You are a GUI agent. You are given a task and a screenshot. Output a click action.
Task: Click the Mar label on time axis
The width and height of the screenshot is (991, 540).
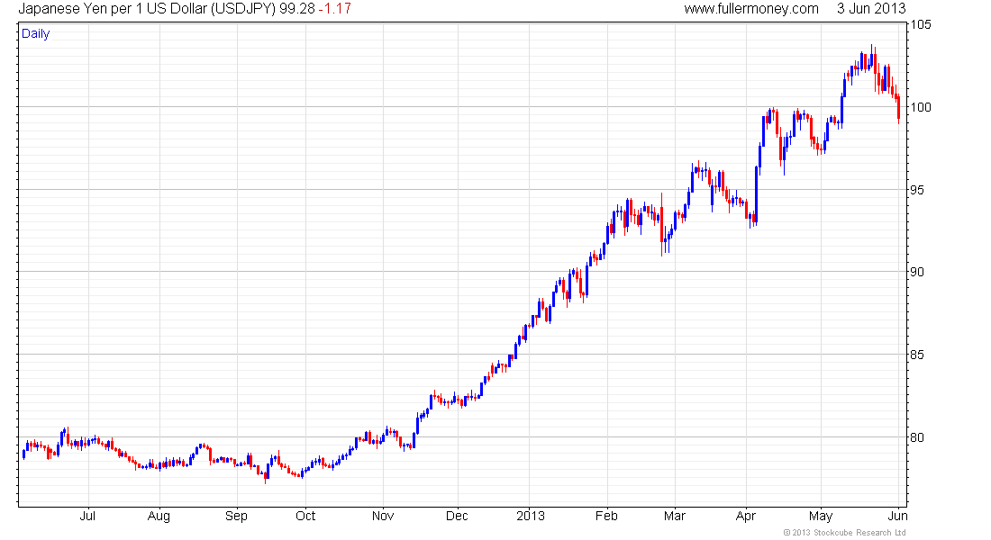675,516
